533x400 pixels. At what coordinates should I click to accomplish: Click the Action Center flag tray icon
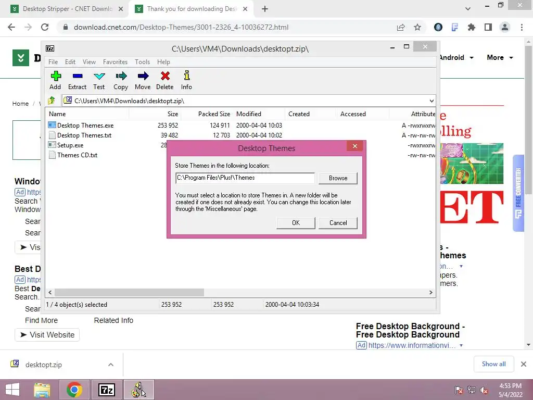[x=459, y=390]
